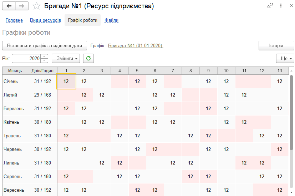Select the empty pink Лютий day 8 cell
The image size is (295, 196).
coord(190,95)
